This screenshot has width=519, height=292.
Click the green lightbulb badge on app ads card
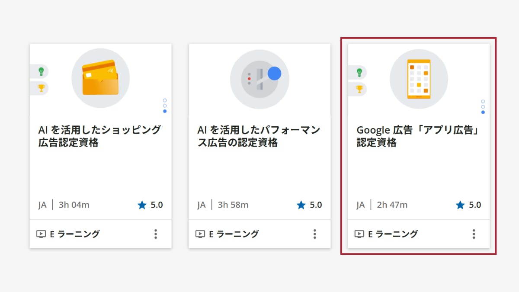click(359, 73)
